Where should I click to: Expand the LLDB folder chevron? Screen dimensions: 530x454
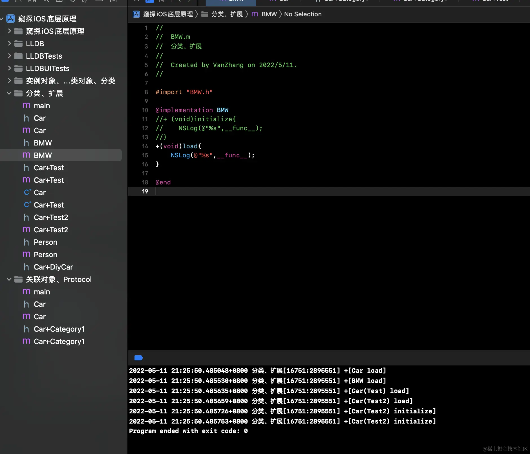[x=9, y=43]
